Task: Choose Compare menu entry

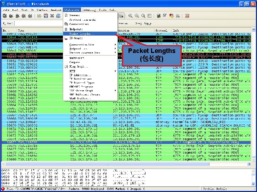Action: pyautogui.click(x=90, y=62)
